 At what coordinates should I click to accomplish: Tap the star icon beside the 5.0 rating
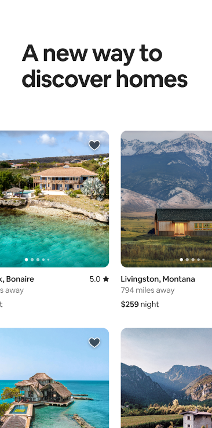[x=106, y=279]
